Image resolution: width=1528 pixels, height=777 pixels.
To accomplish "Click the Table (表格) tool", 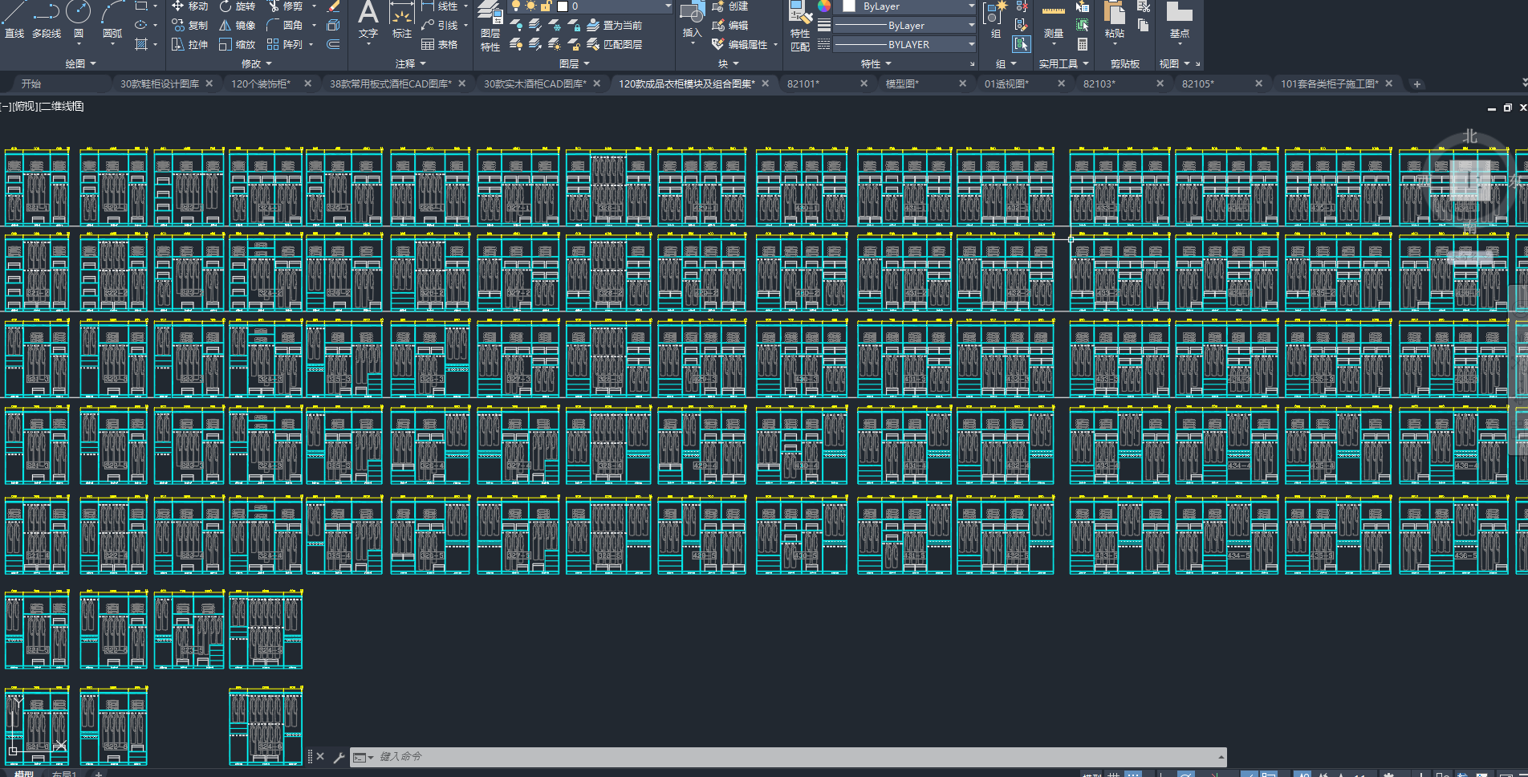I will tap(439, 45).
